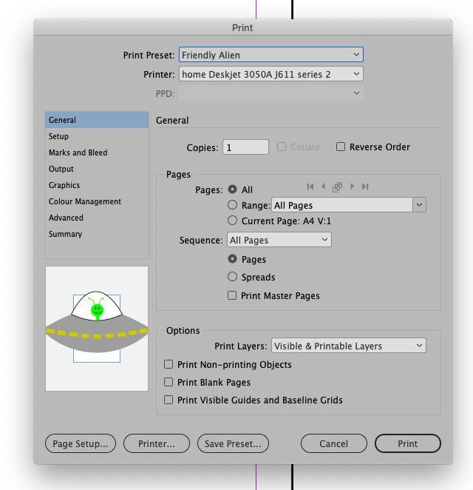Screen dimensions: 473x490
Task: Switch to the Setup category
Action: [97, 136]
